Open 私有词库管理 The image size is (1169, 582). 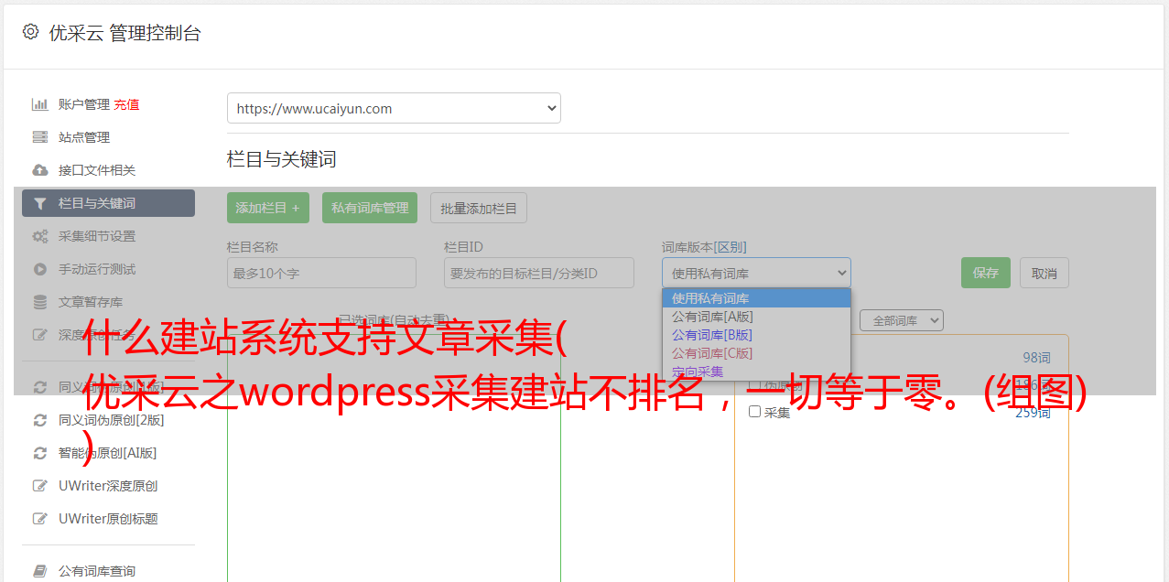point(370,208)
